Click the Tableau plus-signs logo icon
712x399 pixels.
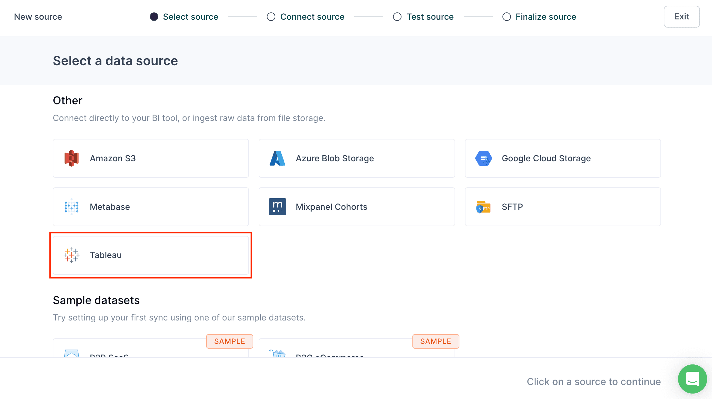72,255
